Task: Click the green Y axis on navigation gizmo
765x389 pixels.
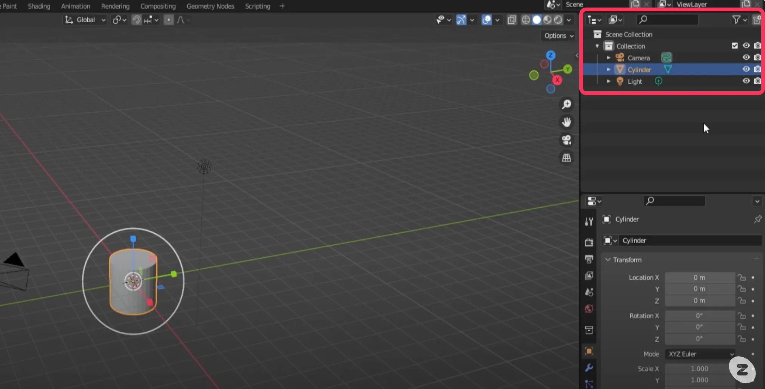Action: click(568, 69)
